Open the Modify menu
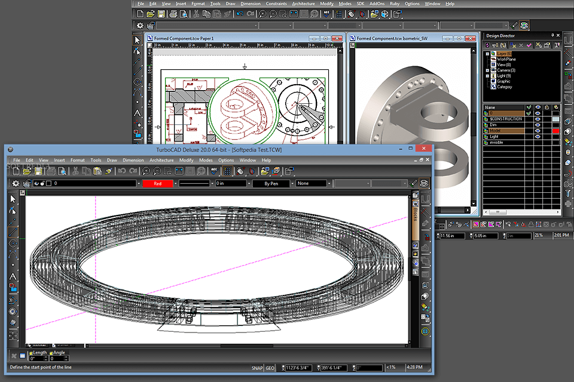Image resolution: width=574 pixels, height=382 pixels. pos(187,160)
